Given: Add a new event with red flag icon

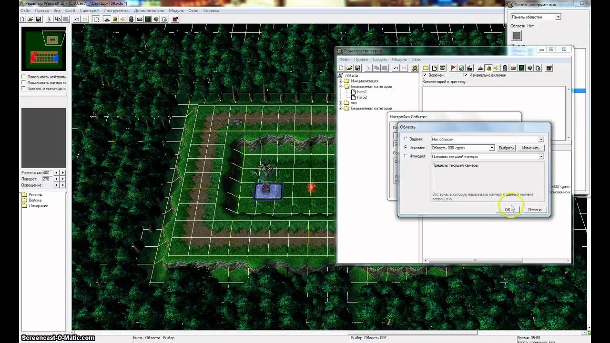Looking at the screenshot, I should [x=453, y=68].
